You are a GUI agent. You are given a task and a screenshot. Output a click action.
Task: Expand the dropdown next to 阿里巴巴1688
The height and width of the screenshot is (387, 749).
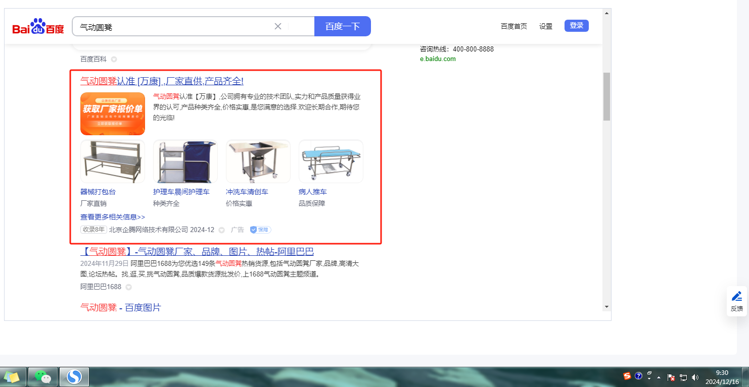tap(128, 287)
